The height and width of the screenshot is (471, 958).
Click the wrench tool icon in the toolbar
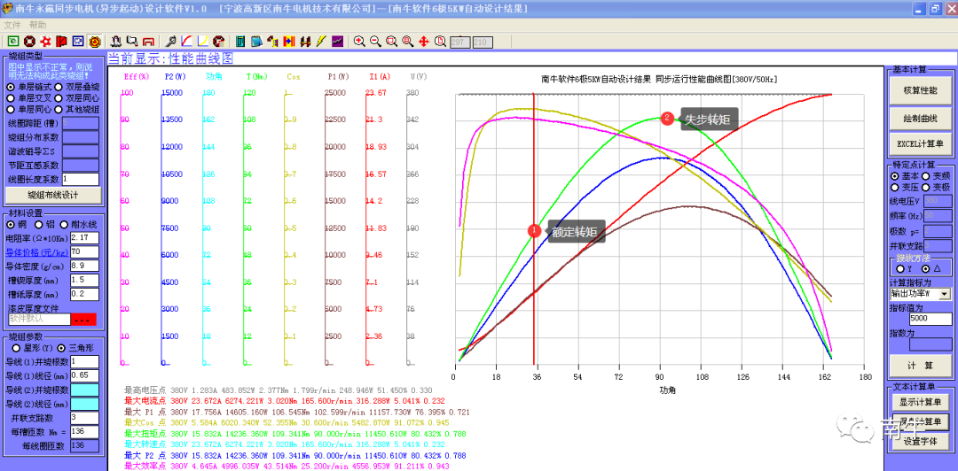click(171, 42)
